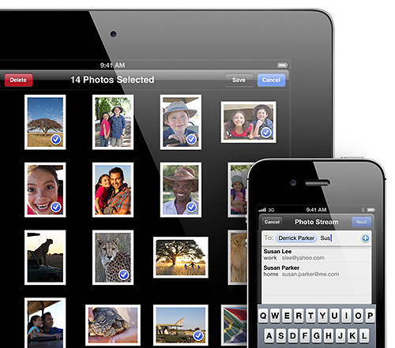The height and width of the screenshot is (348, 395).
Task: Tap the To field containing 'Sus'
Action: coord(317,238)
